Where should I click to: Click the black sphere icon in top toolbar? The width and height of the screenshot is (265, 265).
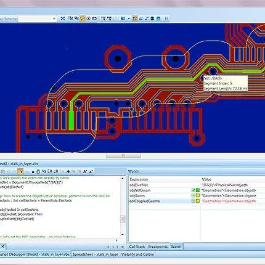(152, 18)
